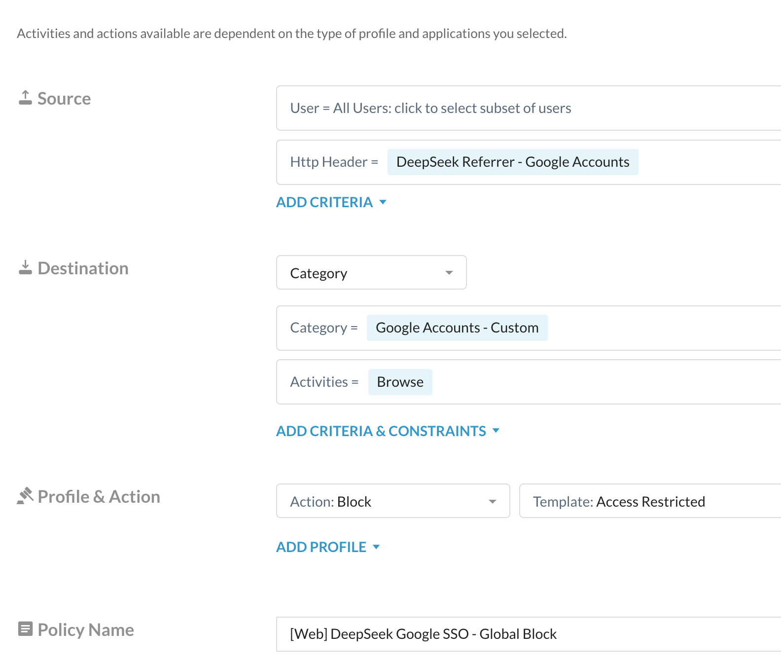
Task: Expand ADD CRITERIA & CONSTRAINTS menu
Action: 388,431
